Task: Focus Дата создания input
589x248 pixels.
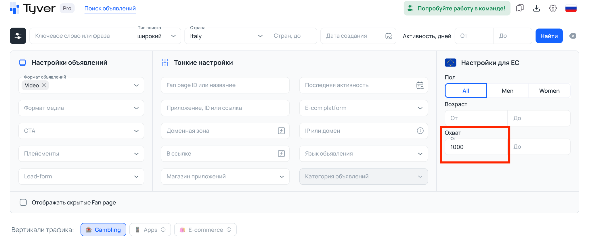Action: click(x=358, y=36)
